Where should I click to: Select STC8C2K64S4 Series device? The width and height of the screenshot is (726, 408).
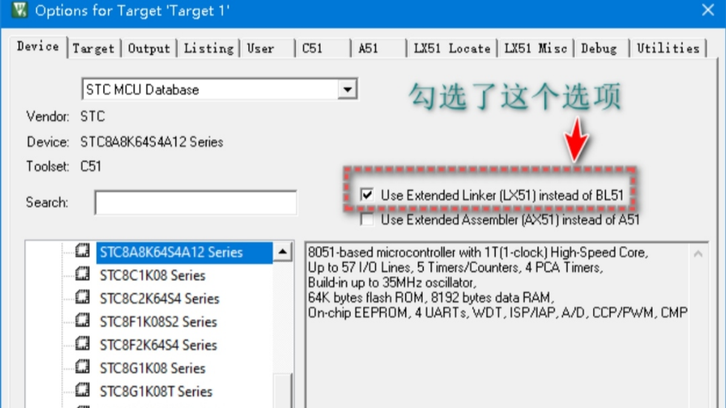click(159, 299)
